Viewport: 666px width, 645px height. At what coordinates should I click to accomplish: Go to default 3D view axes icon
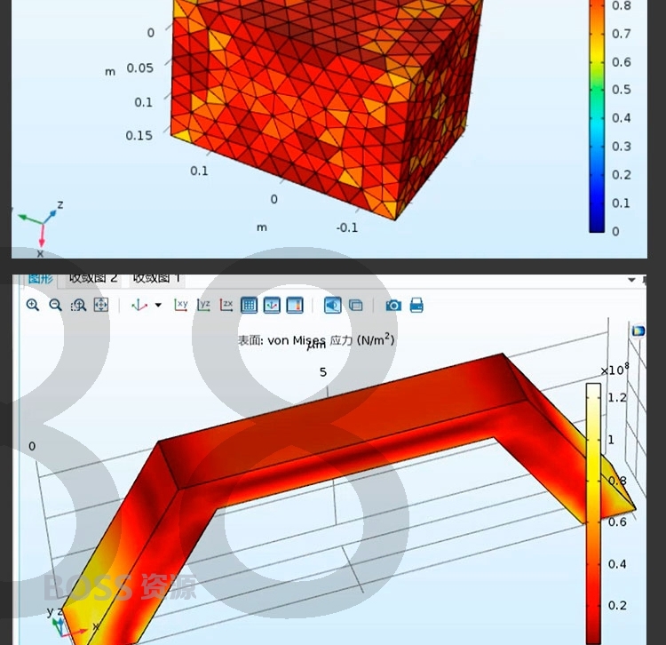[x=139, y=305]
